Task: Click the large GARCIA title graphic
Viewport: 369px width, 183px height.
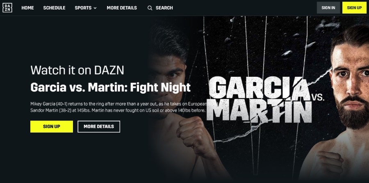Action: 259,88
